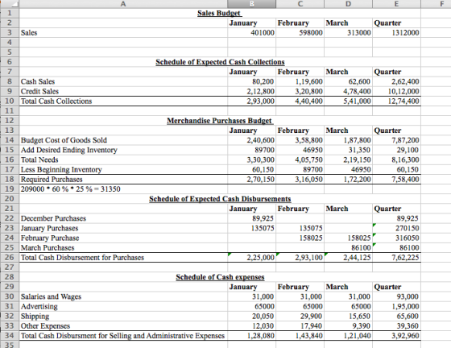Select February Required Purchases 3,16,050
The width and height of the screenshot is (451, 348).
[300, 180]
